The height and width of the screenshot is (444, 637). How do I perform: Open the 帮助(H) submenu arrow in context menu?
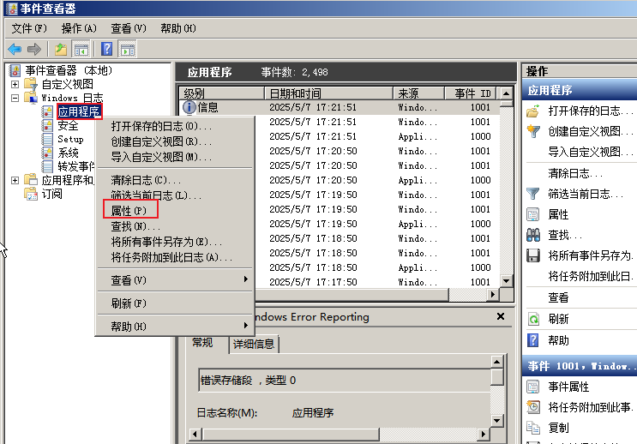pos(246,326)
